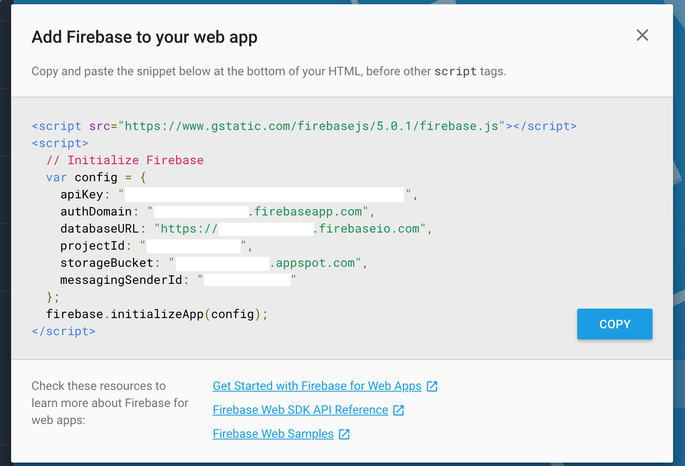Click external-link icon beside Web Samples
685x466 pixels.
click(x=345, y=434)
